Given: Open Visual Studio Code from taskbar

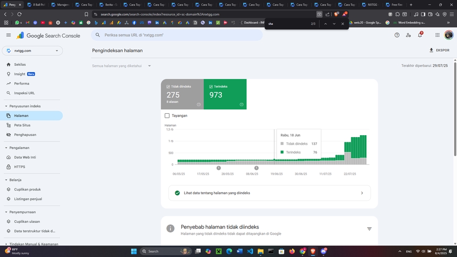Looking at the screenshot, I should click(x=250, y=251).
